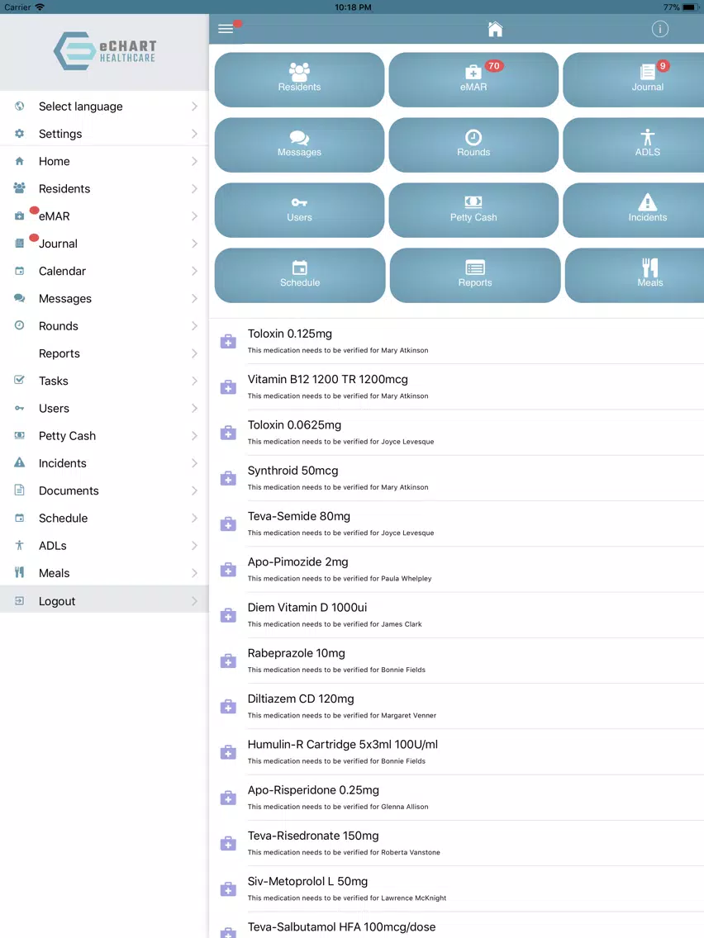Click the money icon beside Petty Cash in sidebar
The image size is (704, 938).
coord(19,435)
